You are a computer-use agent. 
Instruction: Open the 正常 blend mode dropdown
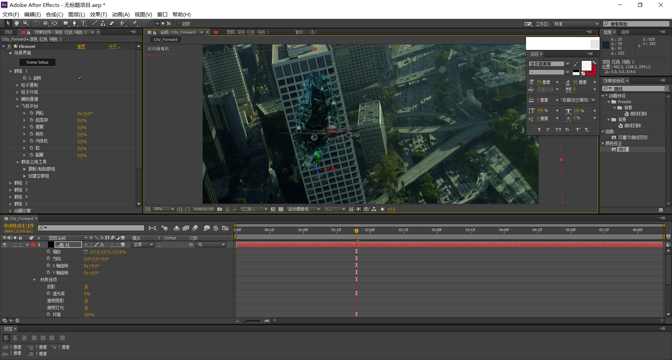pos(143,245)
